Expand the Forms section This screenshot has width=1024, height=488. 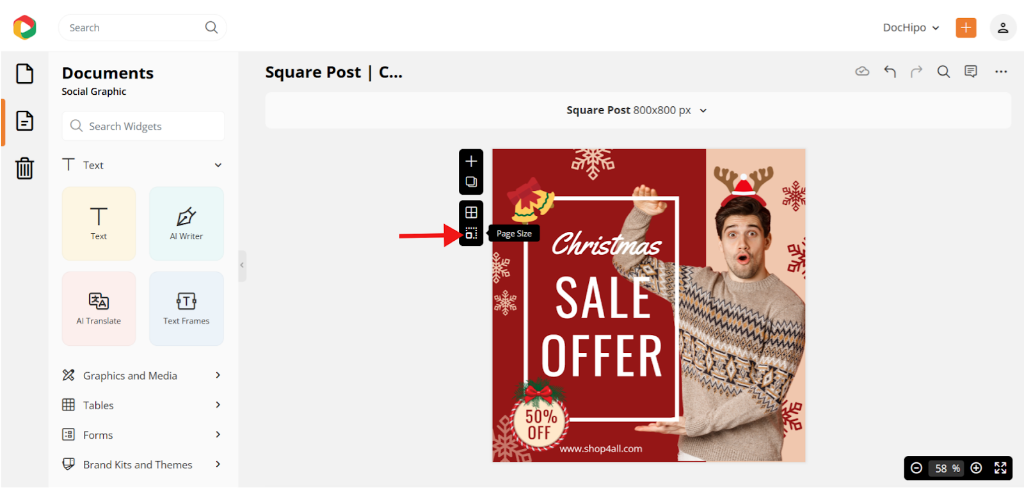click(x=218, y=434)
